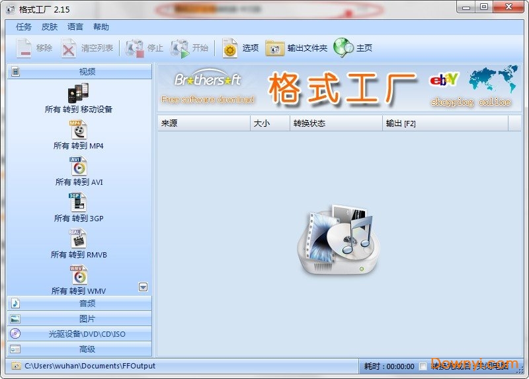Expand the 图片 picture category

click(79, 319)
